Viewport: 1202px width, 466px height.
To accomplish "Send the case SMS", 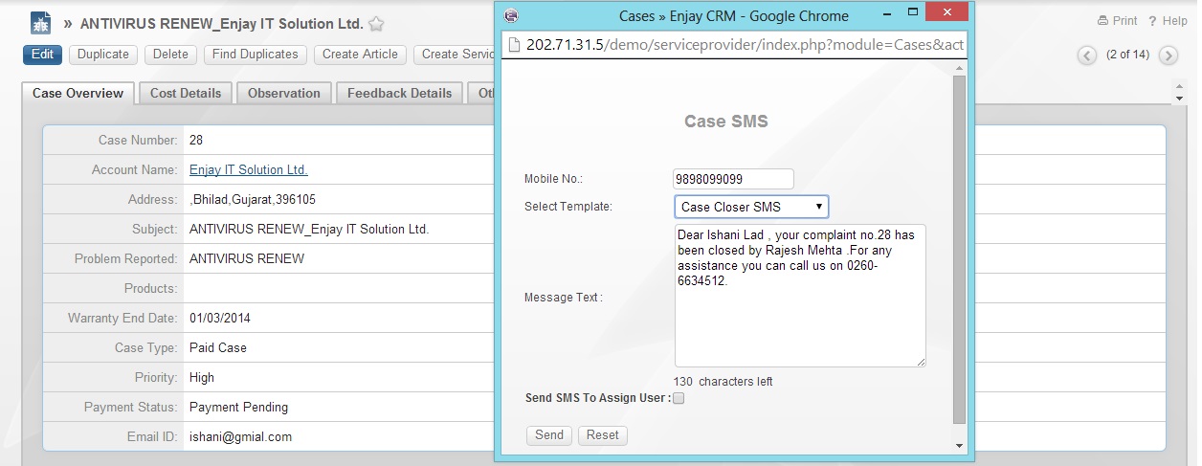I will (549, 435).
